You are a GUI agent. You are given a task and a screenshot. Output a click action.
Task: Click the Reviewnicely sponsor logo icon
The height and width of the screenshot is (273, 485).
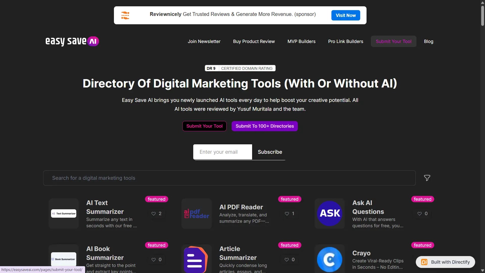tap(125, 15)
